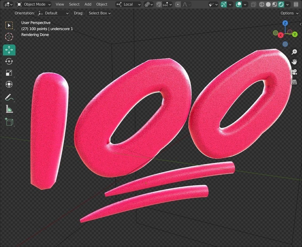Select the Select Box tool
Image resolution: width=302 pixels, height=247 pixels.
[9, 25]
